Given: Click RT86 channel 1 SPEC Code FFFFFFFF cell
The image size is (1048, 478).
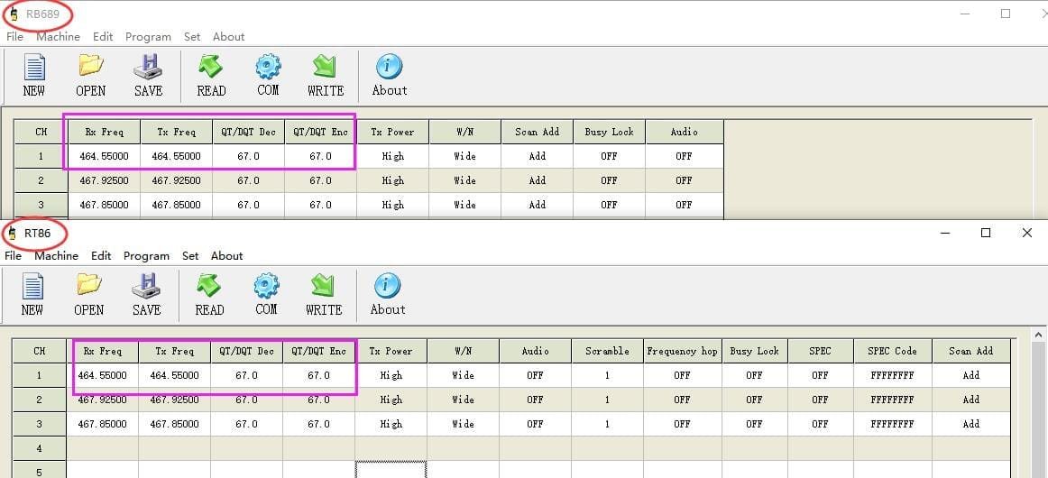Looking at the screenshot, I should tap(892, 376).
